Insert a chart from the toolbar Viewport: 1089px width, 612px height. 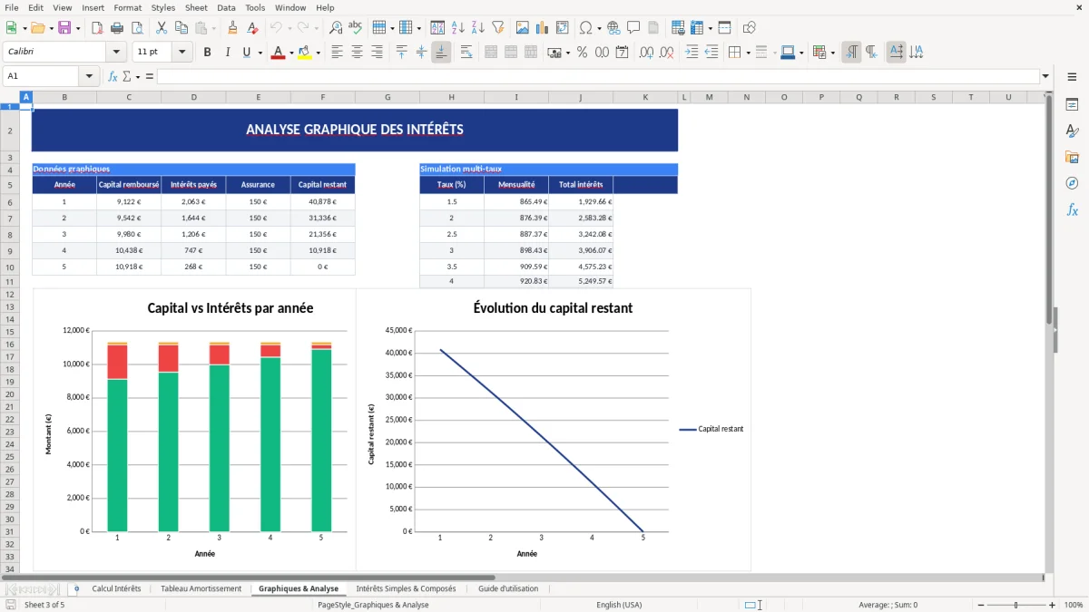coord(542,26)
